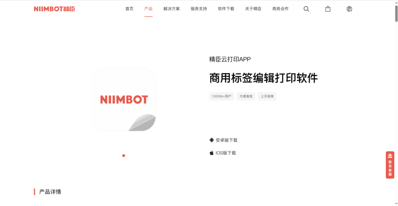Click the 联系客服 floating button
398x206 pixels.
point(390,165)
